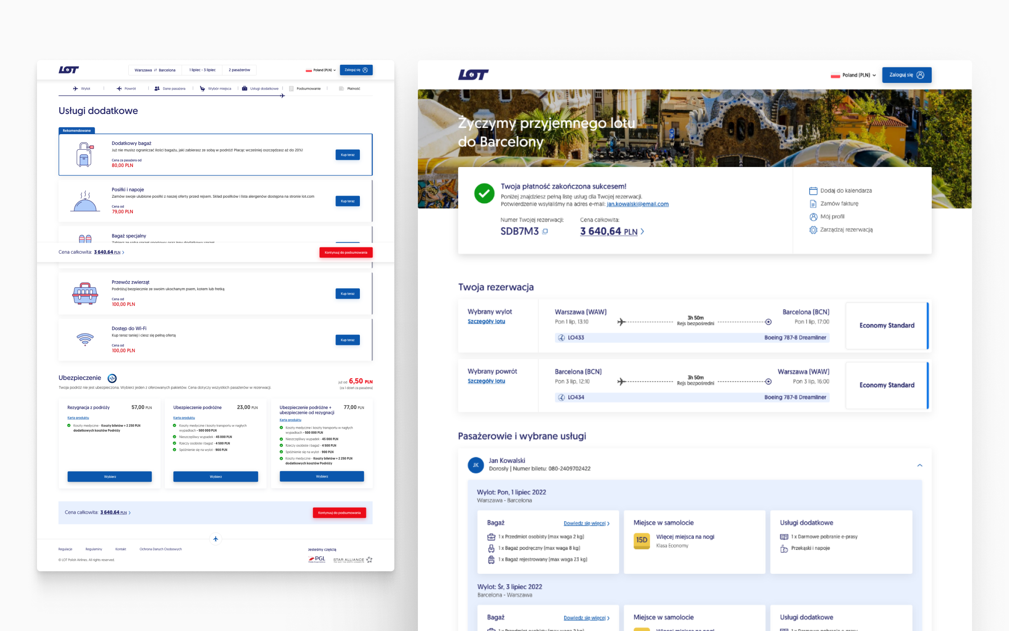
Task: Open Poland (PLN) dropdown in the left page header
Action: coord(321,70)
